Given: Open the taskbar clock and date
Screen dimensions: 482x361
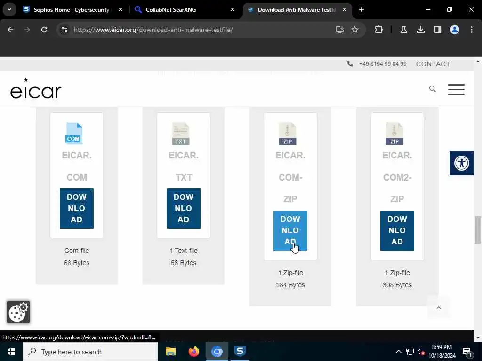Looking at the screenshot, I should [442, 352].
